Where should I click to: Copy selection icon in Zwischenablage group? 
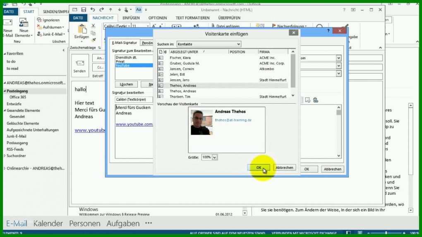[94, 33]
